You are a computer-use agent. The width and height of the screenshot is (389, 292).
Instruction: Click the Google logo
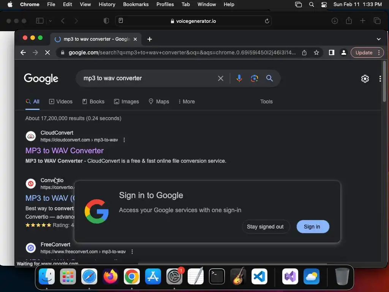click(41, 79)
